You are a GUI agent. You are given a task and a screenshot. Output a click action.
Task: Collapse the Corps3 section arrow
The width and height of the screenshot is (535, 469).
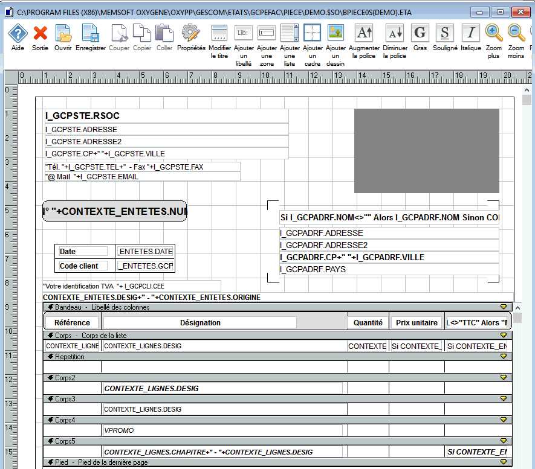(51, 399)
